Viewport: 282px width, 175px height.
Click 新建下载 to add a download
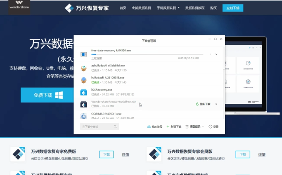[x=174, y=126]
